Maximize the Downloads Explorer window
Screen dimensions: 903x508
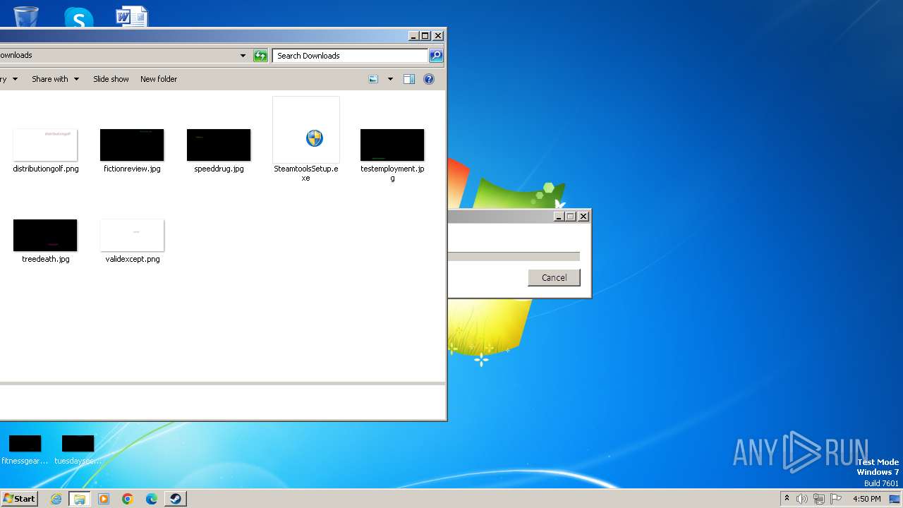(x=425, y=36)
